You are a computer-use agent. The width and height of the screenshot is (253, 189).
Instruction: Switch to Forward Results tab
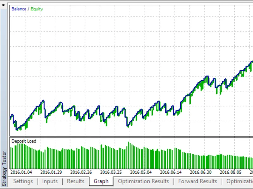click(x=198, y=181)
